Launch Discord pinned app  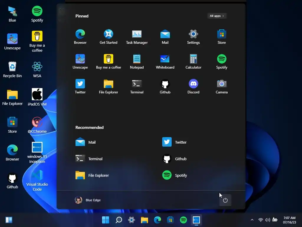[x=193, y=86]
